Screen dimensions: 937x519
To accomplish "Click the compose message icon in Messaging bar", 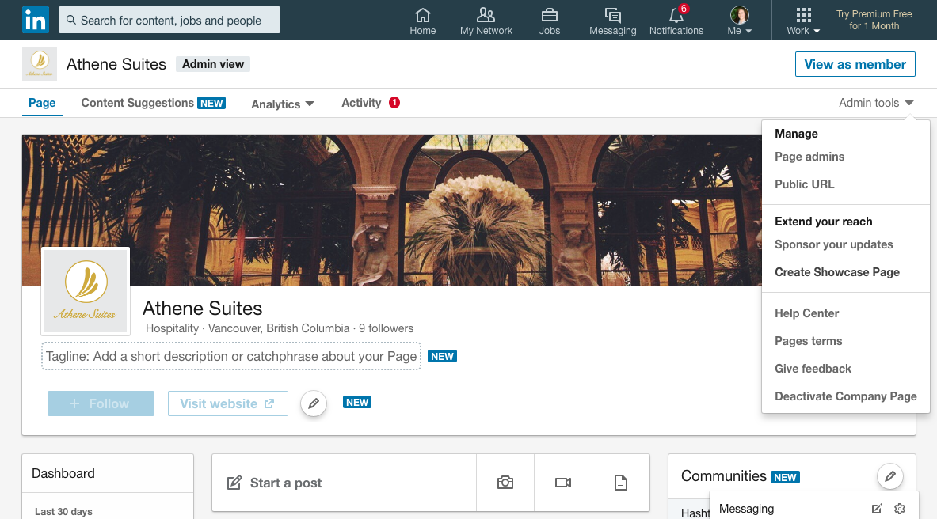I will pyautogui.click(x=877, y=509).
